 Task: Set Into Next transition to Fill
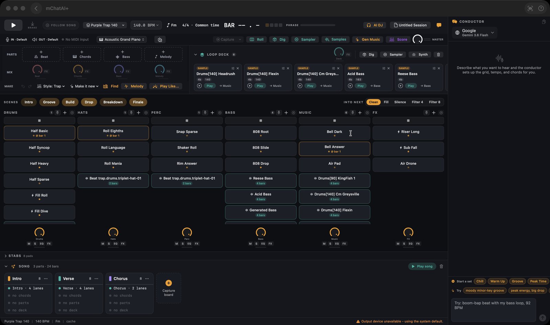click(386, 102)
